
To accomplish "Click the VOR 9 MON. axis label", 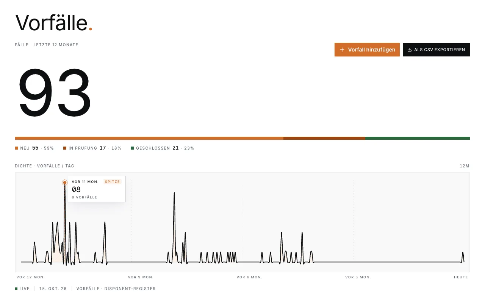I will pyautogui.click(x=141, y=277).
